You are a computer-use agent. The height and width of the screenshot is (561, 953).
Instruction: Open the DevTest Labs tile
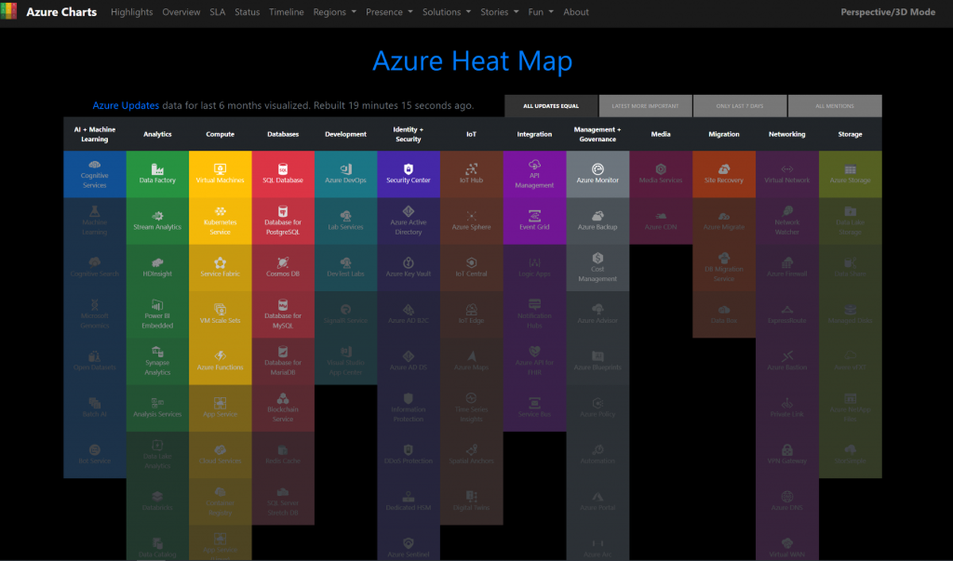[x=345, y=267]
